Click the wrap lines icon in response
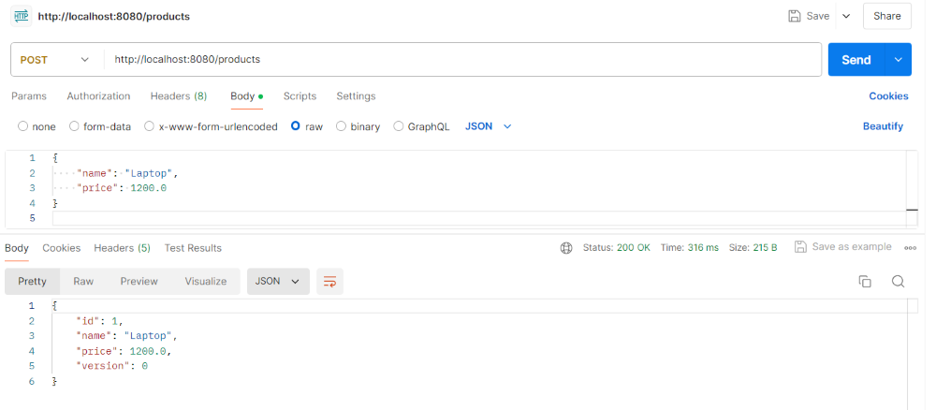The height and width of the screenshot is (410, 936). (x=329, y=281)
